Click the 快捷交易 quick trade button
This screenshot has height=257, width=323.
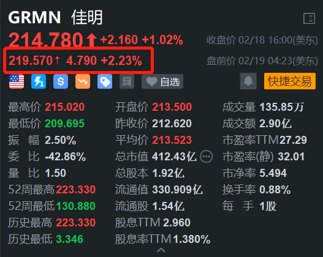point(290,81)
